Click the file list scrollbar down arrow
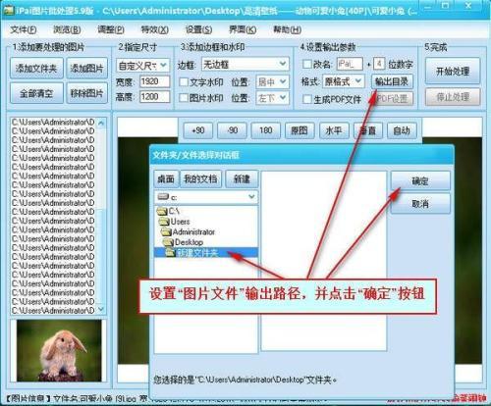The height and width of the screenshot is (406, 491). tap(101, 309)
